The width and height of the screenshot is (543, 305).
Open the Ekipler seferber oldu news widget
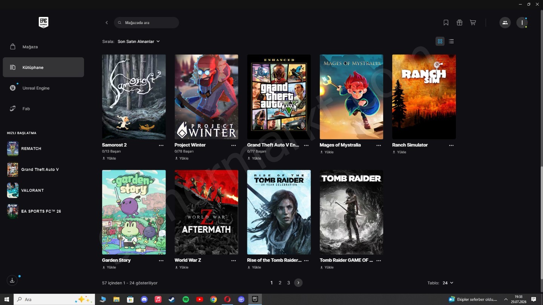tap(473, 299)
